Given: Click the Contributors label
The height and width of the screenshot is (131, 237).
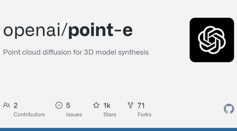Looking at the screenshot, I should (29, 115).
